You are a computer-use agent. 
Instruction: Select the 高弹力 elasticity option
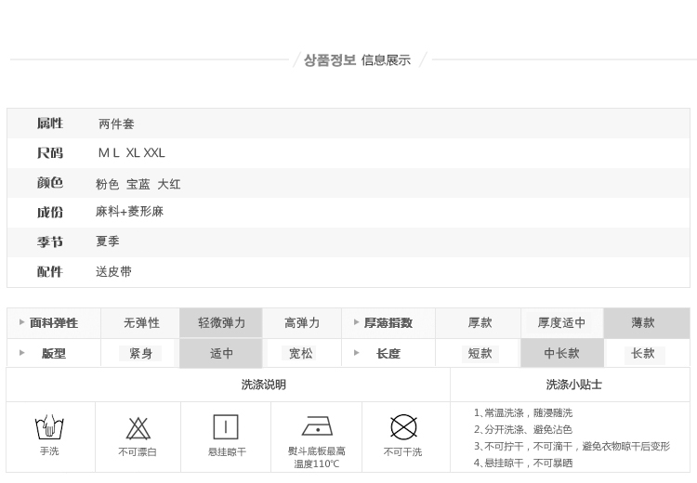(x=302, y=323)
